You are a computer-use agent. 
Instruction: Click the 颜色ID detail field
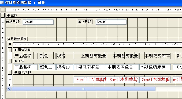coord(47,67)
